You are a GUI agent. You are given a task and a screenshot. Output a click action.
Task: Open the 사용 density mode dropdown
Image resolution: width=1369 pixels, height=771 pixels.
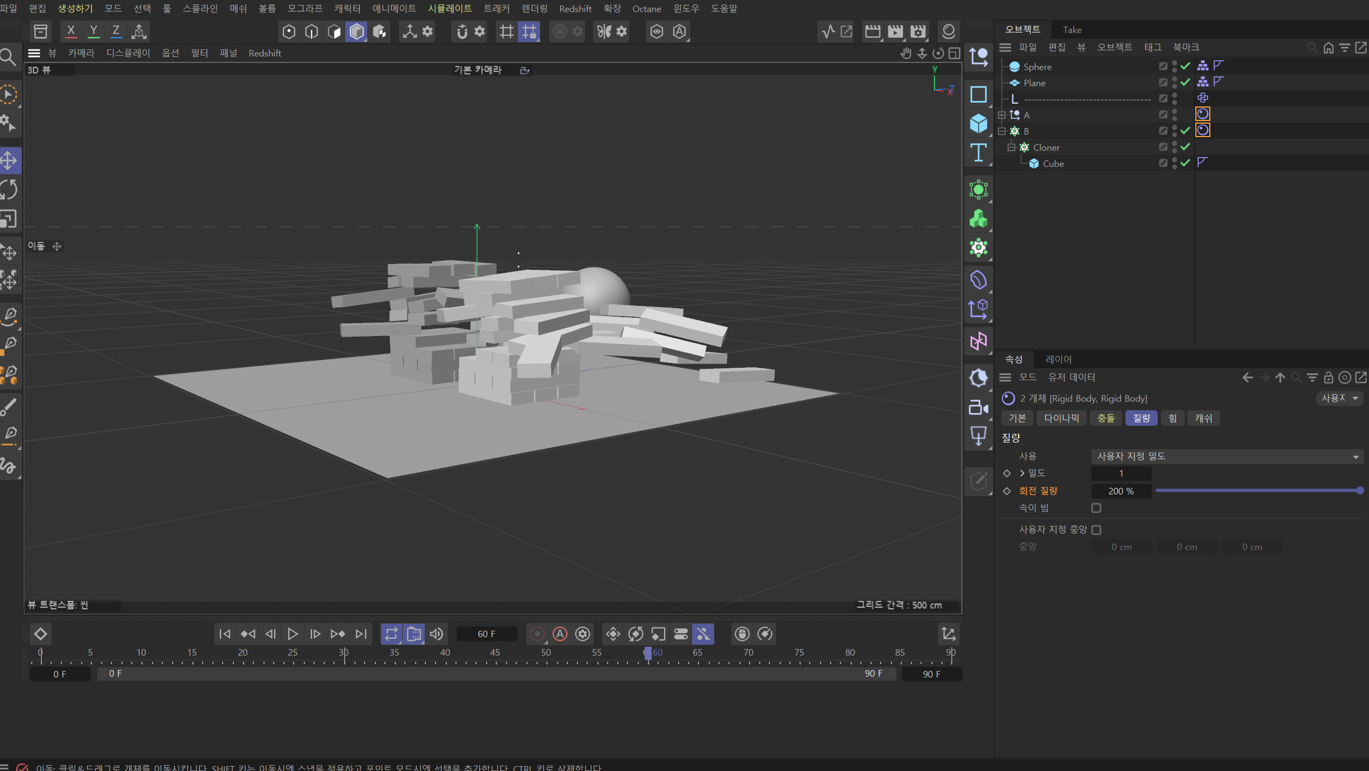[x=1227, y=456]
